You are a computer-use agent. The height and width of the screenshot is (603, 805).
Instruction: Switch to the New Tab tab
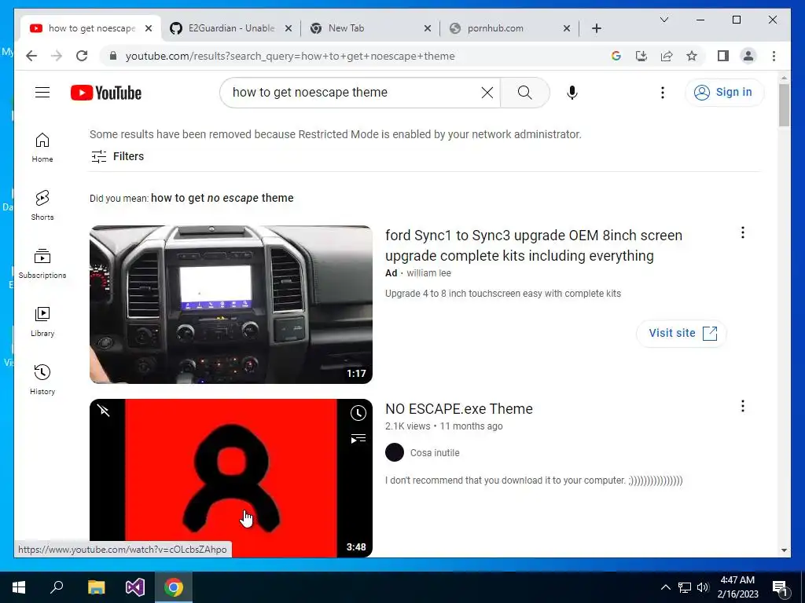pyautogui.click(x=370, y=28)
